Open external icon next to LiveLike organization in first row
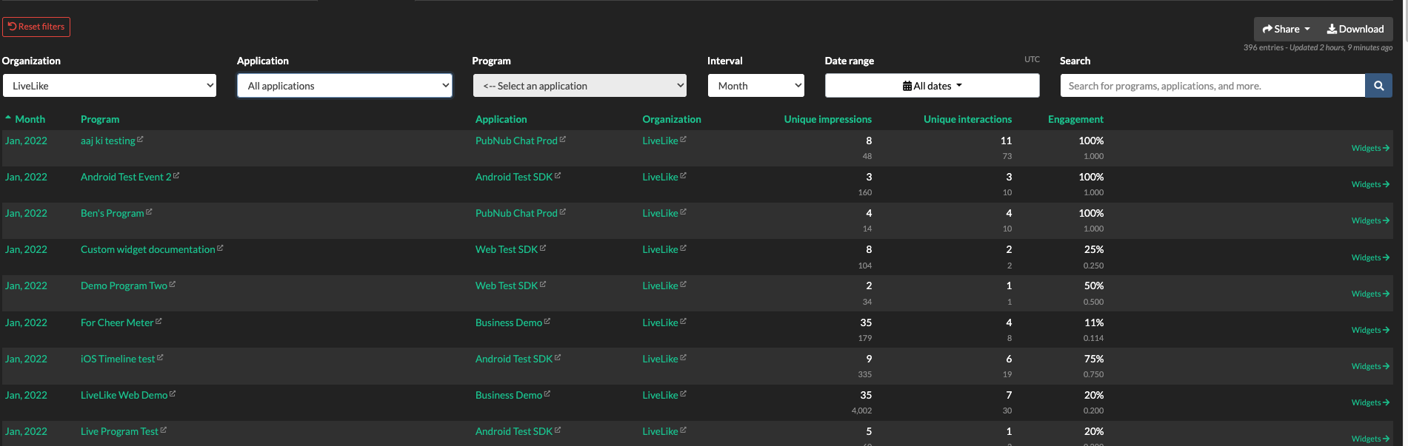This screenshot has width=1408, height=446. pos(683,139)
